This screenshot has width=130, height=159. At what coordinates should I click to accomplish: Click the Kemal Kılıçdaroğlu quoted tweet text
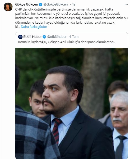(67, 42)
